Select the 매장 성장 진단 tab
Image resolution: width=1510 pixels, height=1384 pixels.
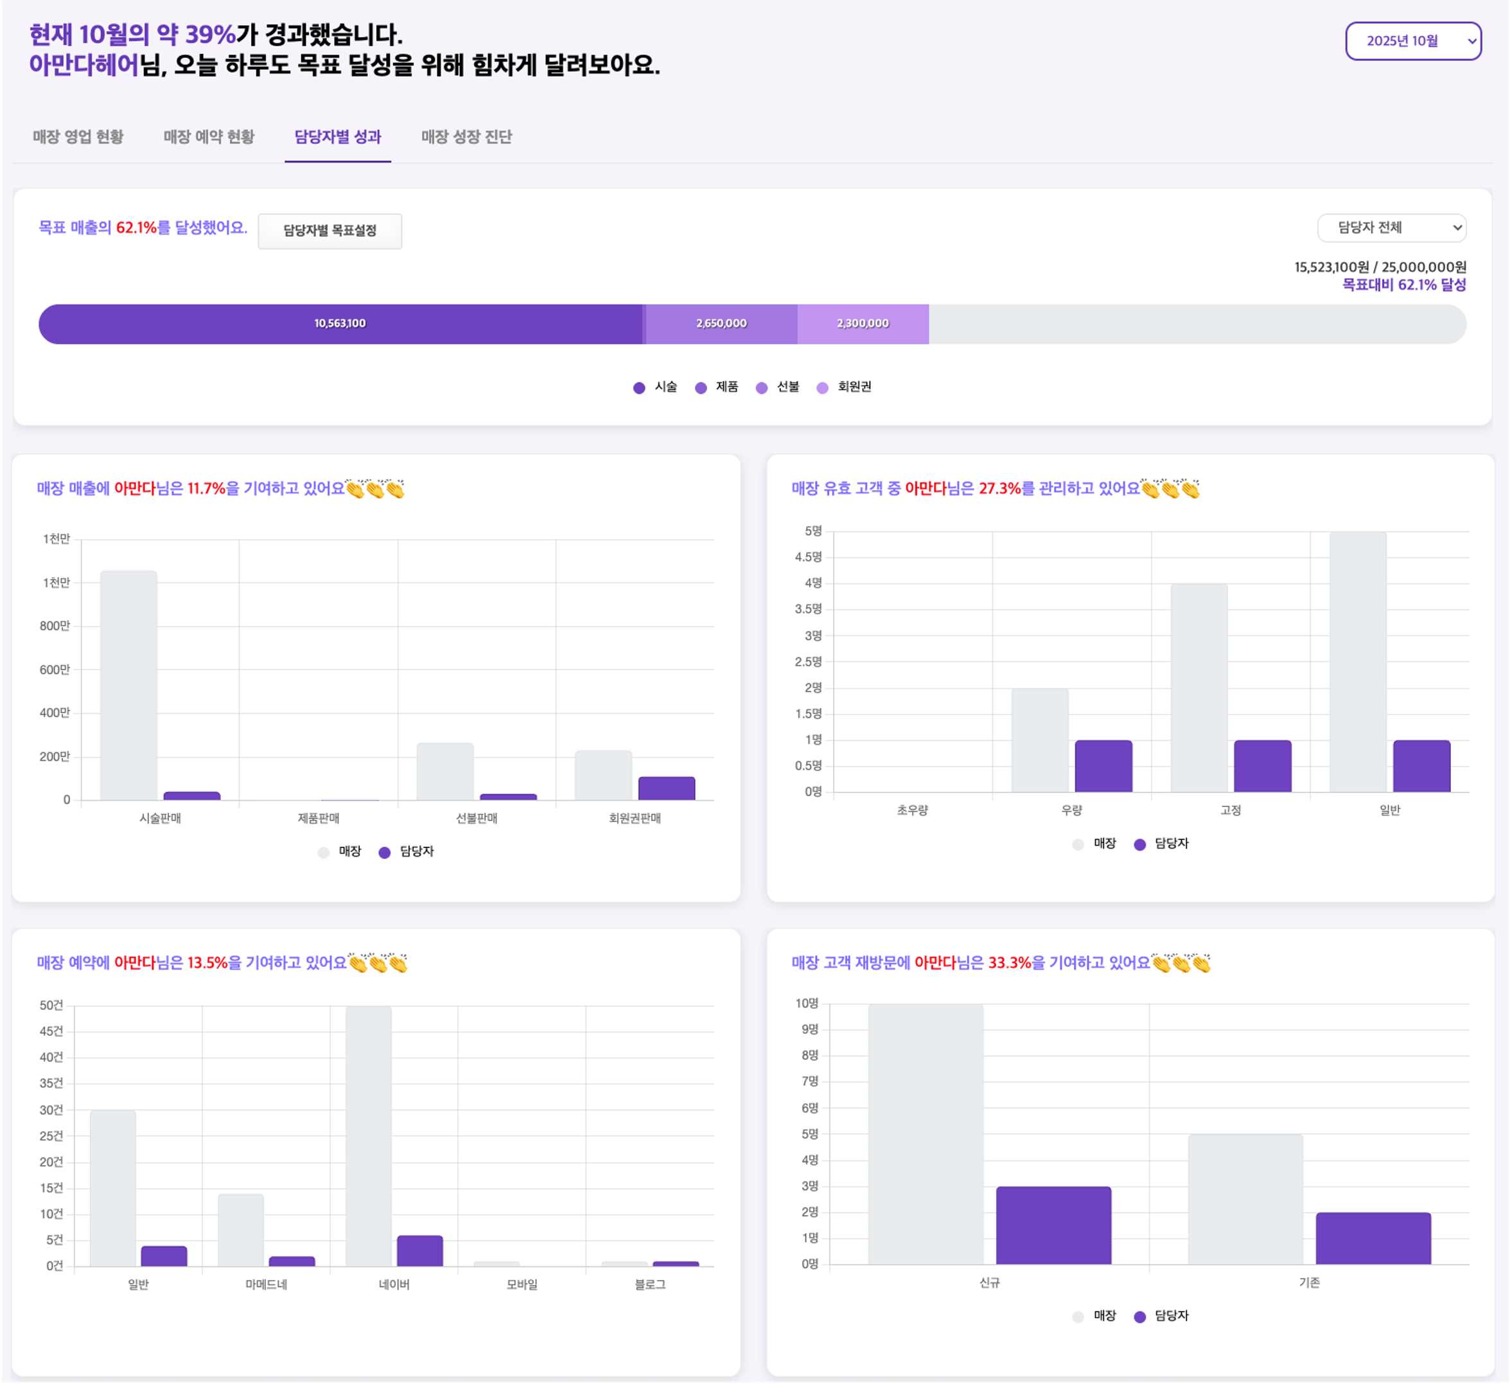click(466, 137)
